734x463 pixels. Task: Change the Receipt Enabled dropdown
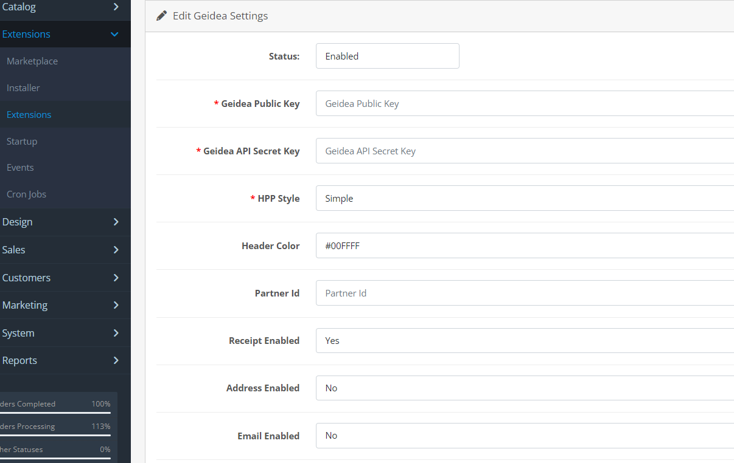coord(525,341)
